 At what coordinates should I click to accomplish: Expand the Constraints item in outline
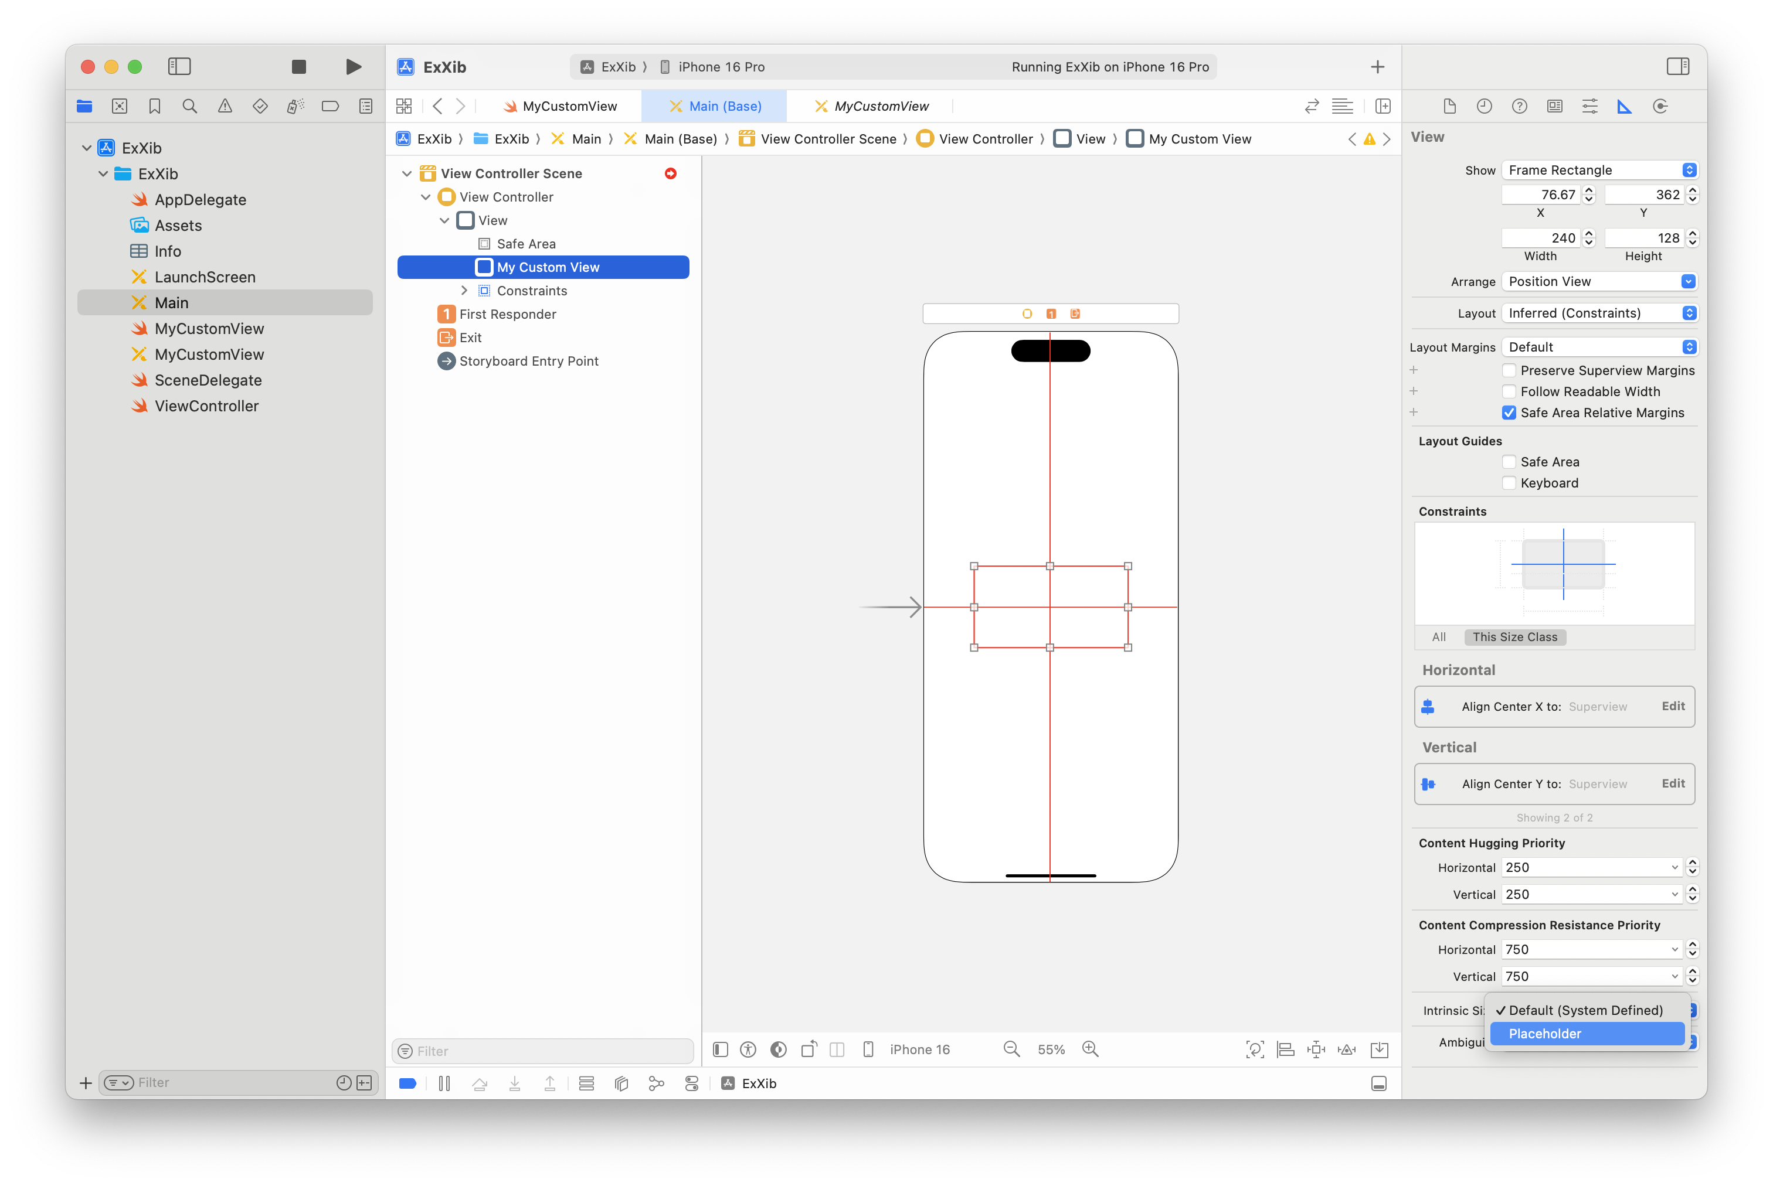(464, 291)
